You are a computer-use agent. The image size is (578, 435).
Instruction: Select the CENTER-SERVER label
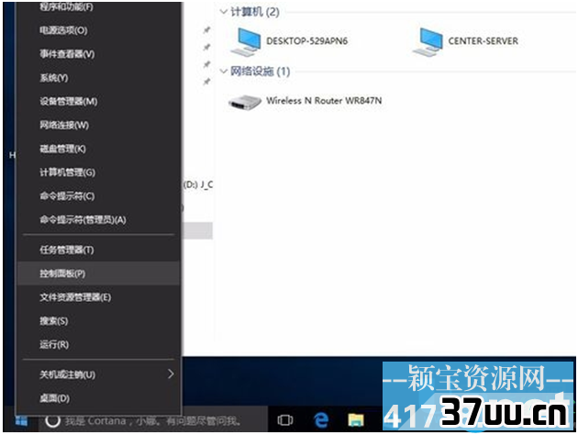click(483, 41)
